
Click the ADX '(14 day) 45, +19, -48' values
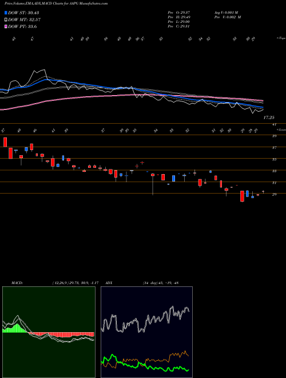(160, 283)
